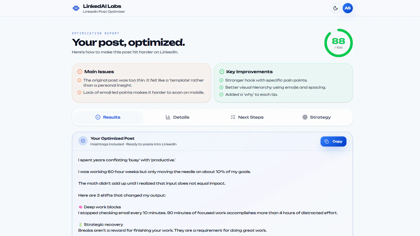Screen dimensions: 420x236
Task: Click the 'Main Issues' heading
Action: pyautogui.click(x=99, y=72)
